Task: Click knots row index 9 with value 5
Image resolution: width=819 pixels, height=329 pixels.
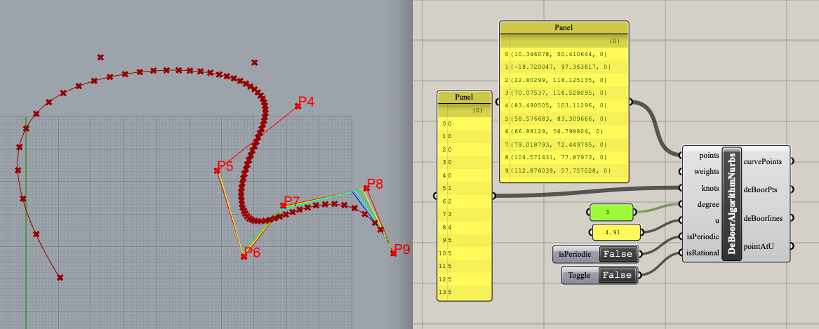Action: pos(465,240)
